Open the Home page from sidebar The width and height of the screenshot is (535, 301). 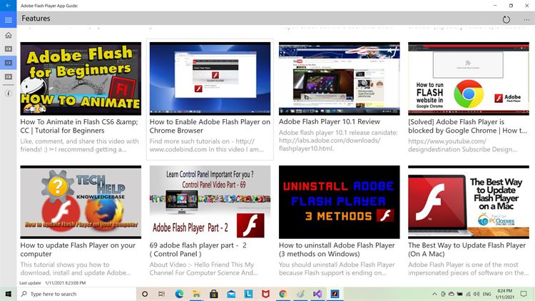8,35
